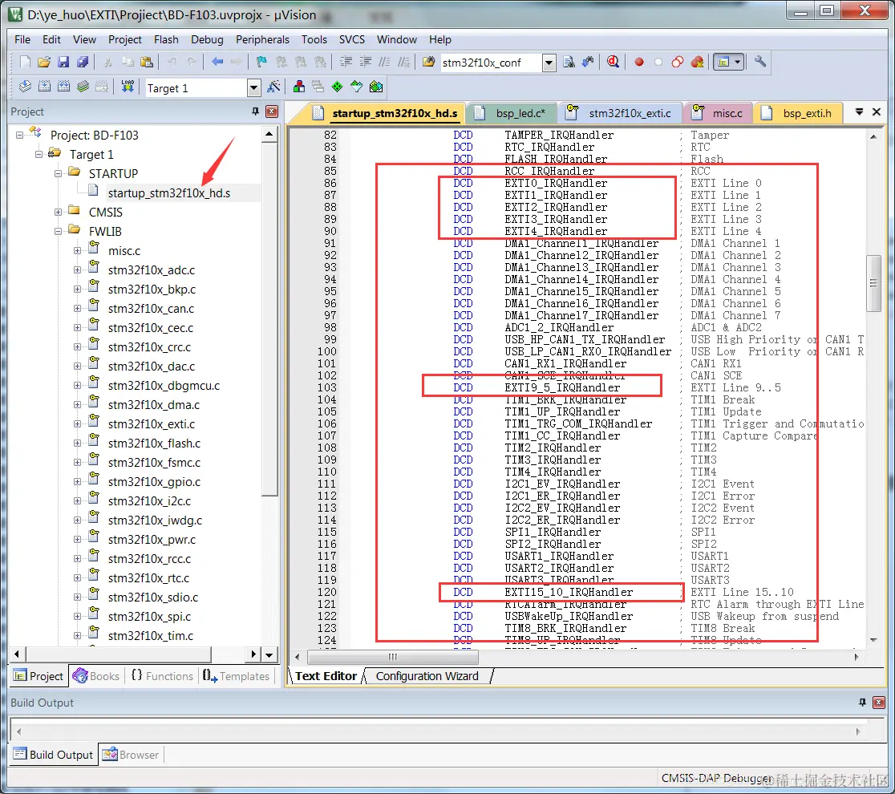This screenshot has width=895, height=794.
Task: Open Configuration with the wrench icon
Action: pos(760,62)
